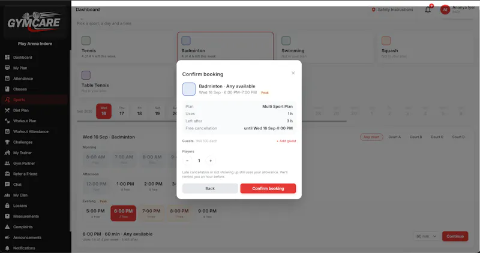Select Thu 17 date
Screen dimensions: 480x253
(122, 111)
